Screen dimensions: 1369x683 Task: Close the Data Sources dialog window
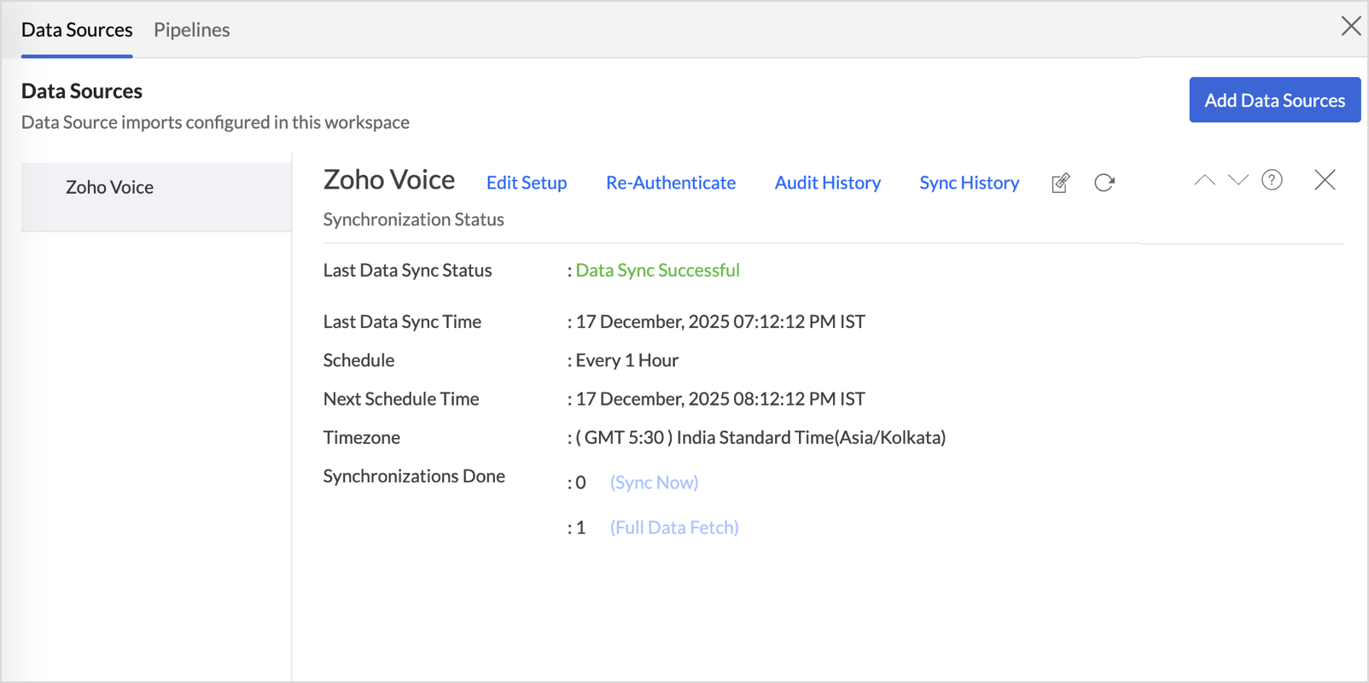[x=1350, y=26]
